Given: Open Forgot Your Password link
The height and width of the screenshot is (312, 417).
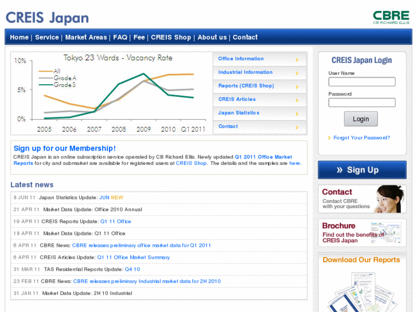Looking at the screenshot, I should (x=362, y=138).
